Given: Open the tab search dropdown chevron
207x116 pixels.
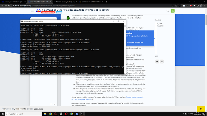Looking at the screenshot, I should [x=190, y=2].
